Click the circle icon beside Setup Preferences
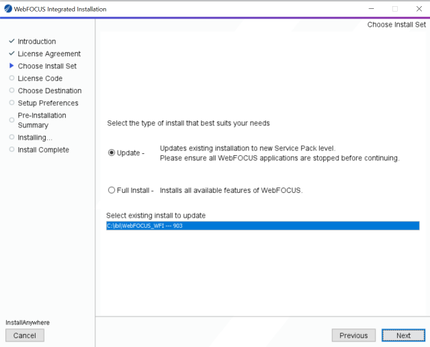This screenshot has height=347, width=430. (12, 103)
